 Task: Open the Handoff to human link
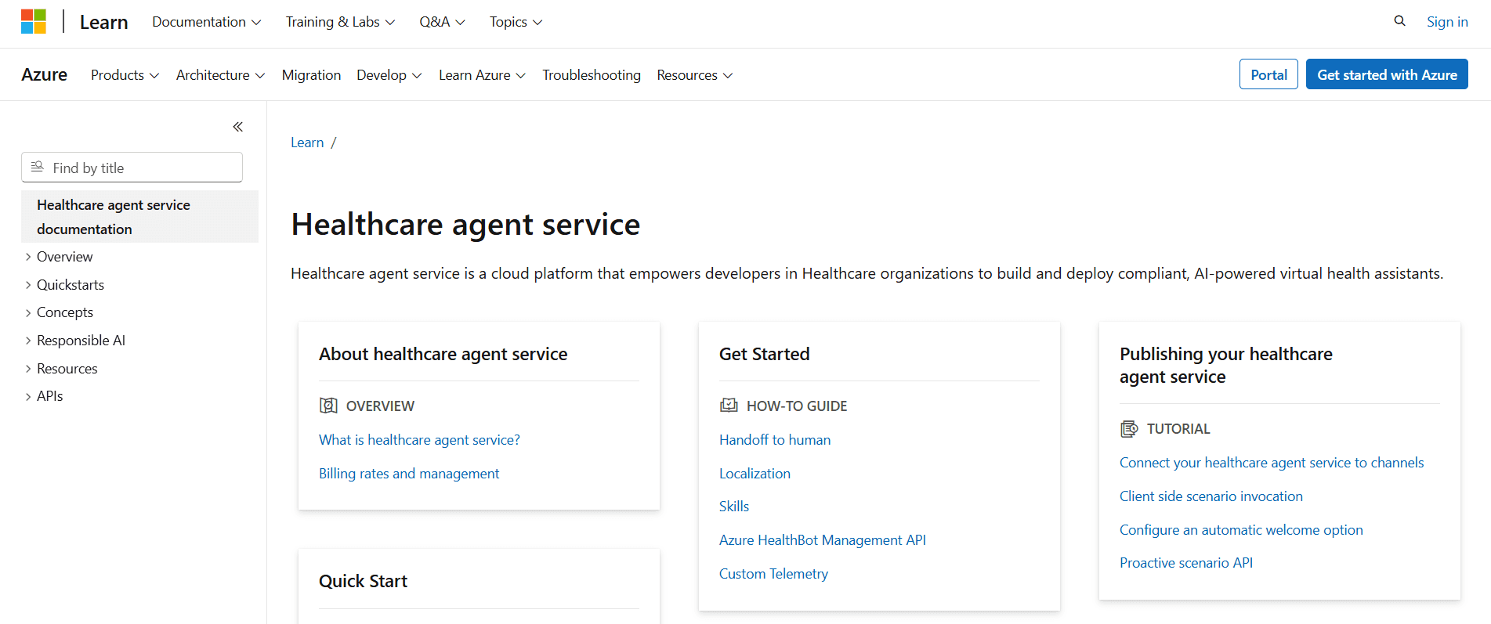point(774,440)
